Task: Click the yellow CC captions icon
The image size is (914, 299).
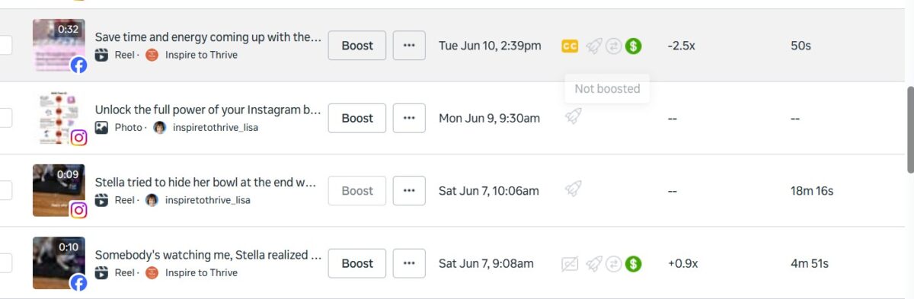Action: 570,46
